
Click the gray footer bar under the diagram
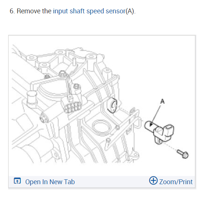tap(102, 182)
